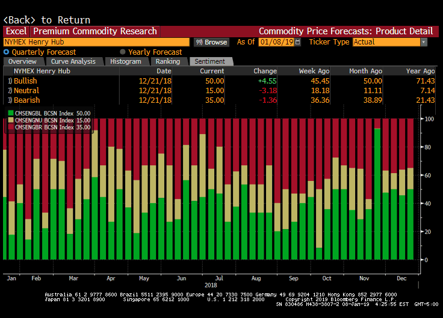Select the Bearish row label

[27, 100]
